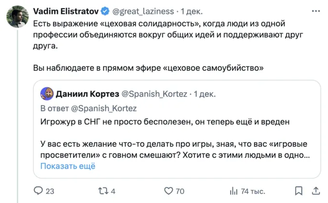Open the main tweet's 1 дек. timestamp
The width and height of the screenshot is (328, 203).
192,11
